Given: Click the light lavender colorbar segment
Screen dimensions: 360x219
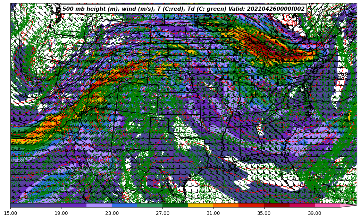Looking at the screenshot, I should pos(99,205).
